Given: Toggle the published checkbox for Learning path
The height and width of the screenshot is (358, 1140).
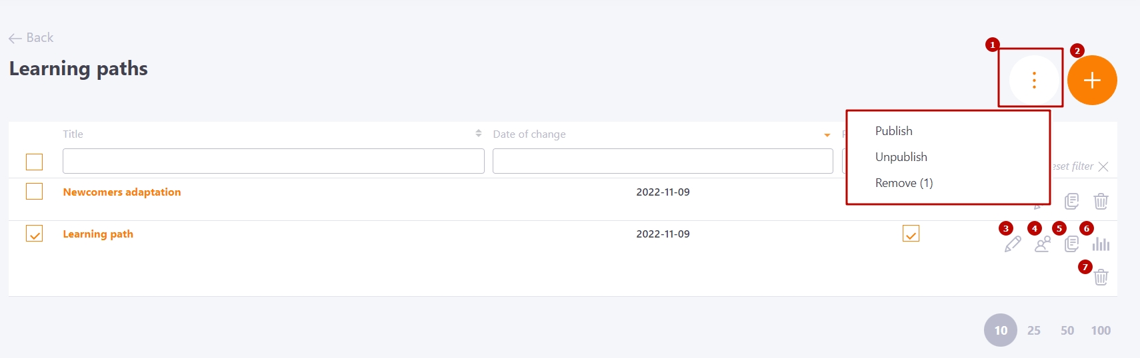Looking at the screenshot, I should click(911, 234).
